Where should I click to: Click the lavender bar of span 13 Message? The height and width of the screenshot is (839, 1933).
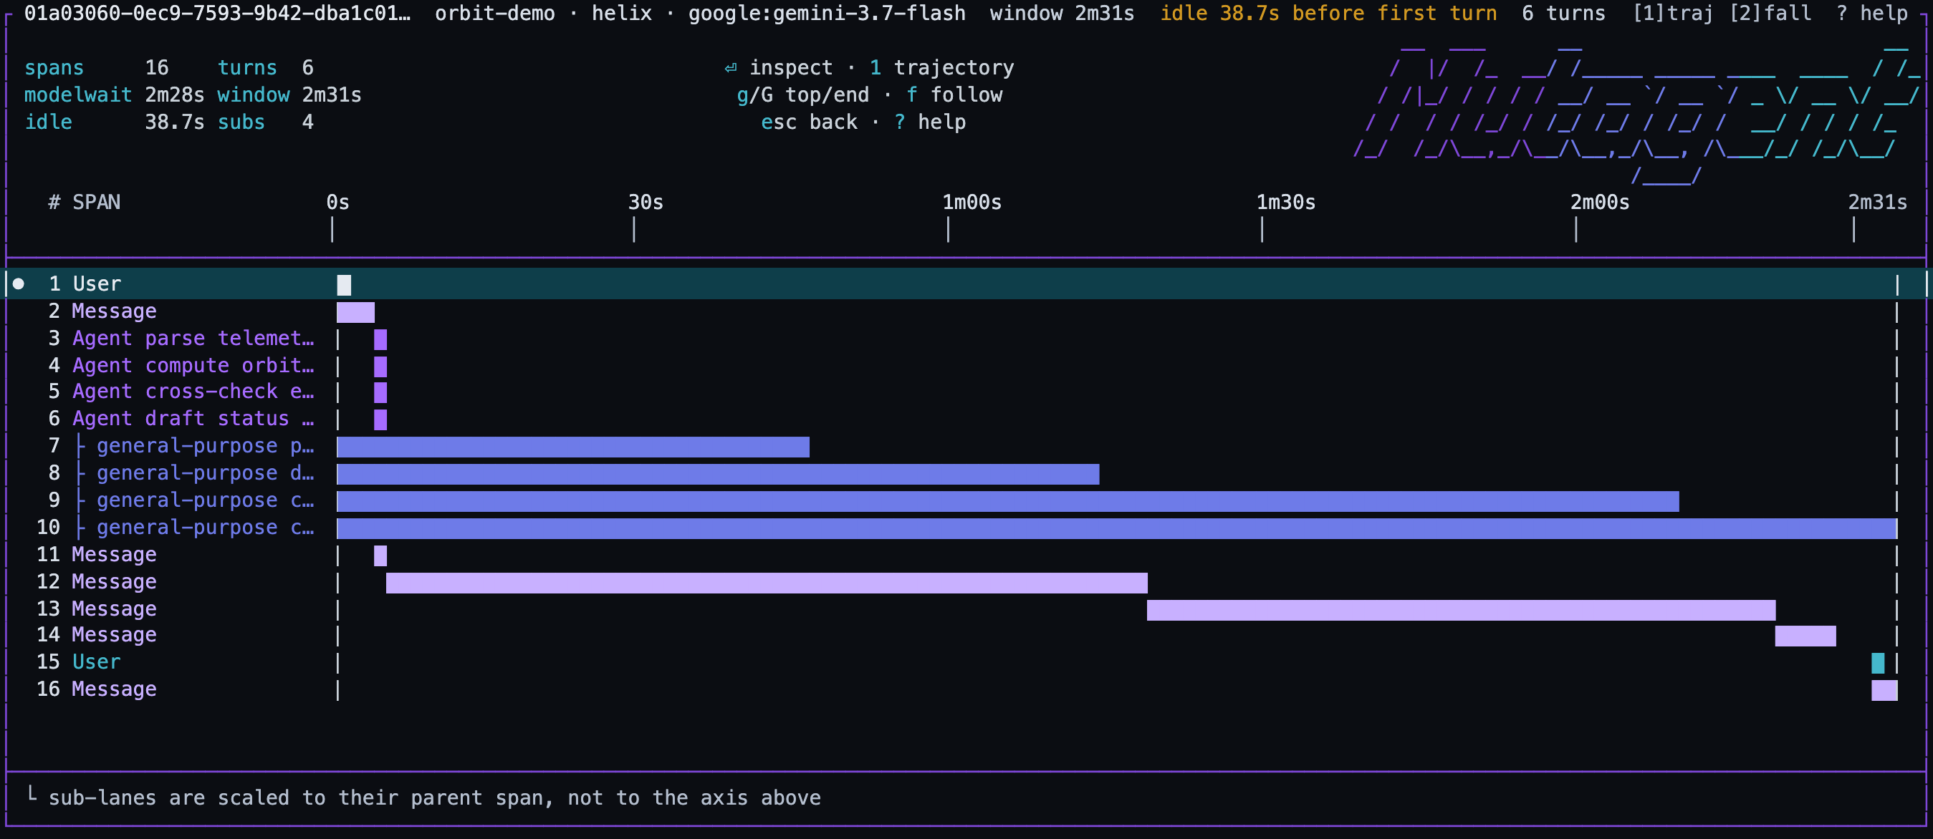tap(1461, 610)
